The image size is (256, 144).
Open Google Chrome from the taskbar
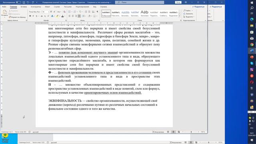click(252, 44)
